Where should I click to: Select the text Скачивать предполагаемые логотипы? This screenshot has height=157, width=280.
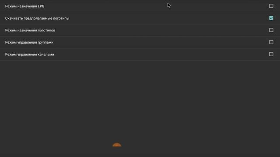click(x=37, y=18)
